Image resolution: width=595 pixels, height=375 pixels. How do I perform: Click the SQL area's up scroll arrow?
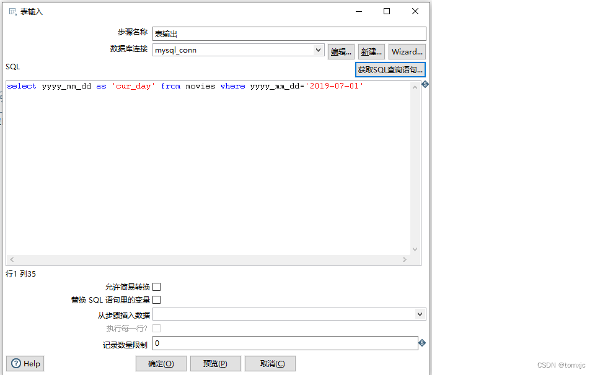pos(415,87)
